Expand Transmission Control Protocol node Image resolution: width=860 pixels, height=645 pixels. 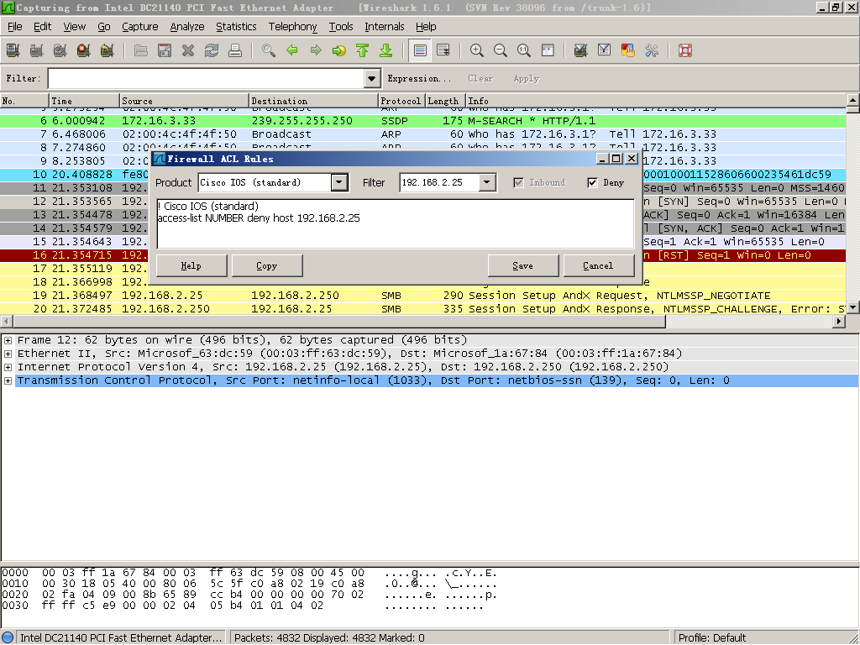click(8, 380)
